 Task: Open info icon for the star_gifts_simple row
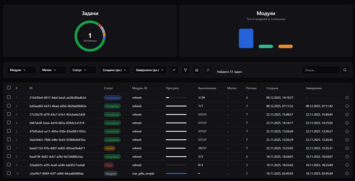[x=347, y=174]
